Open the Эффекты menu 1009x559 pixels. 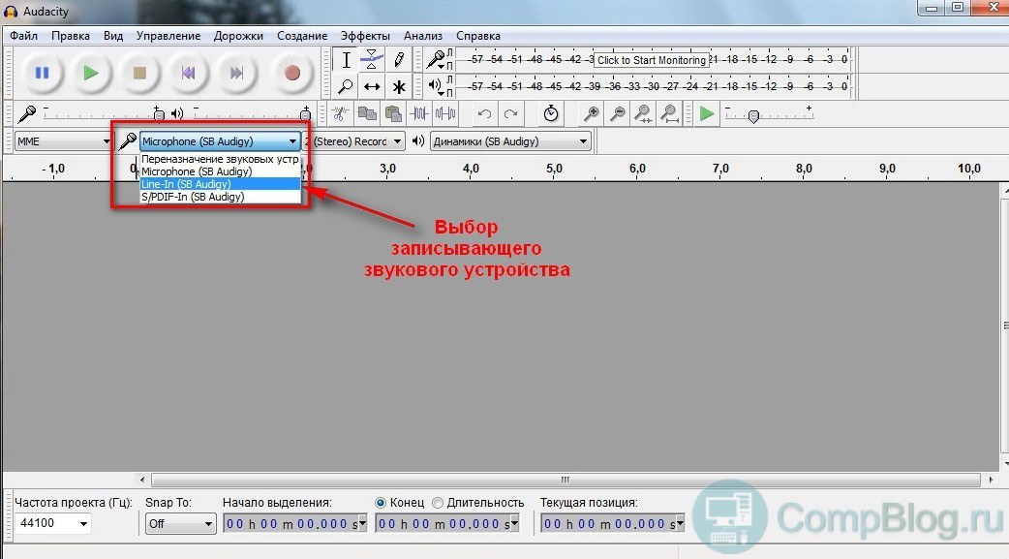tap(365, 36)
